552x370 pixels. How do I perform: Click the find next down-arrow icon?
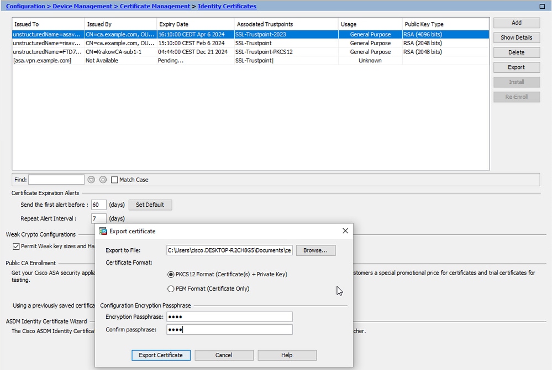(x=91, y=180)
